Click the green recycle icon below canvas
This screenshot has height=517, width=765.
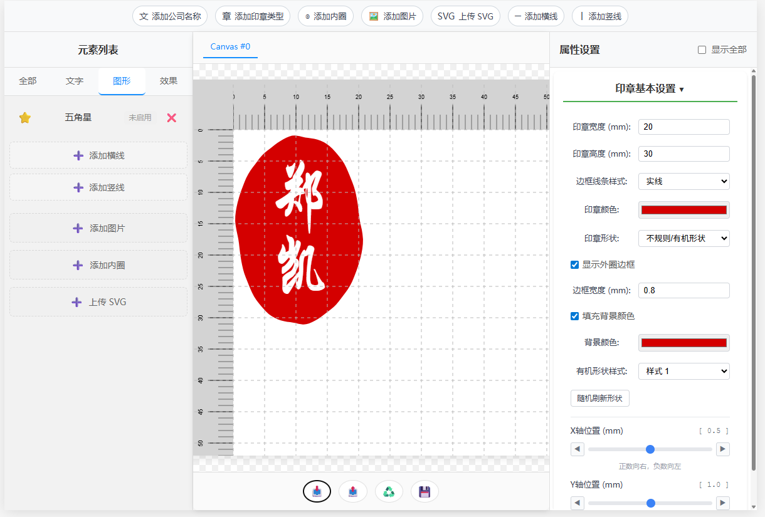point(389,492)
